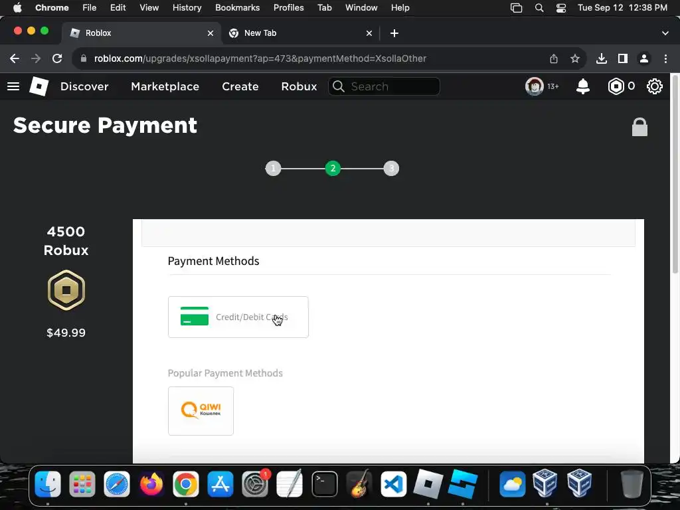Open Spotlight search in menu bar

click(x=539, y=8)
